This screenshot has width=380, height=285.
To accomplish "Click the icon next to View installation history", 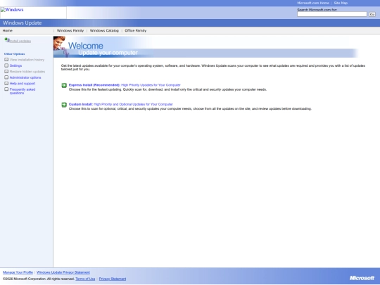I will [6, 59].
